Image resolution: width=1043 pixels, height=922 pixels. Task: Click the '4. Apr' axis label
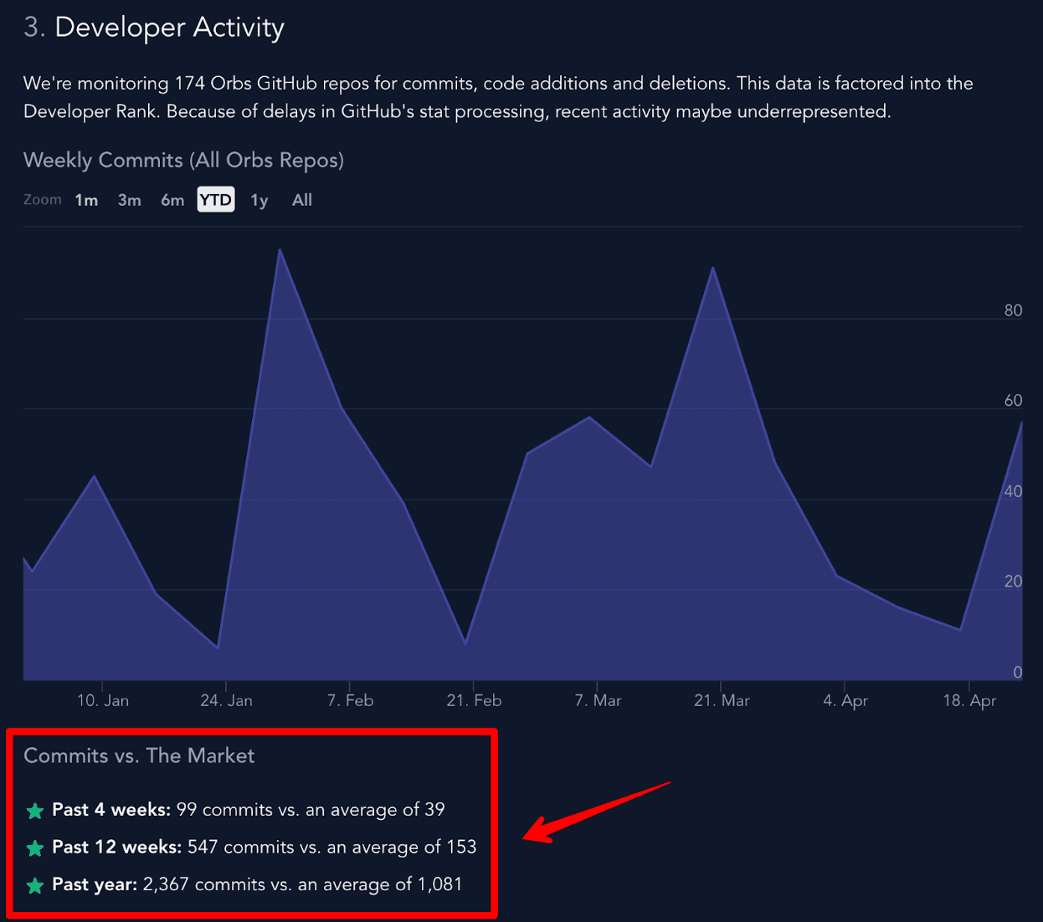point(845,700)
